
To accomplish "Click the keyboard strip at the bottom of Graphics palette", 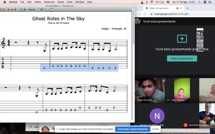I will pyautogui.click(x=200, y=50).
